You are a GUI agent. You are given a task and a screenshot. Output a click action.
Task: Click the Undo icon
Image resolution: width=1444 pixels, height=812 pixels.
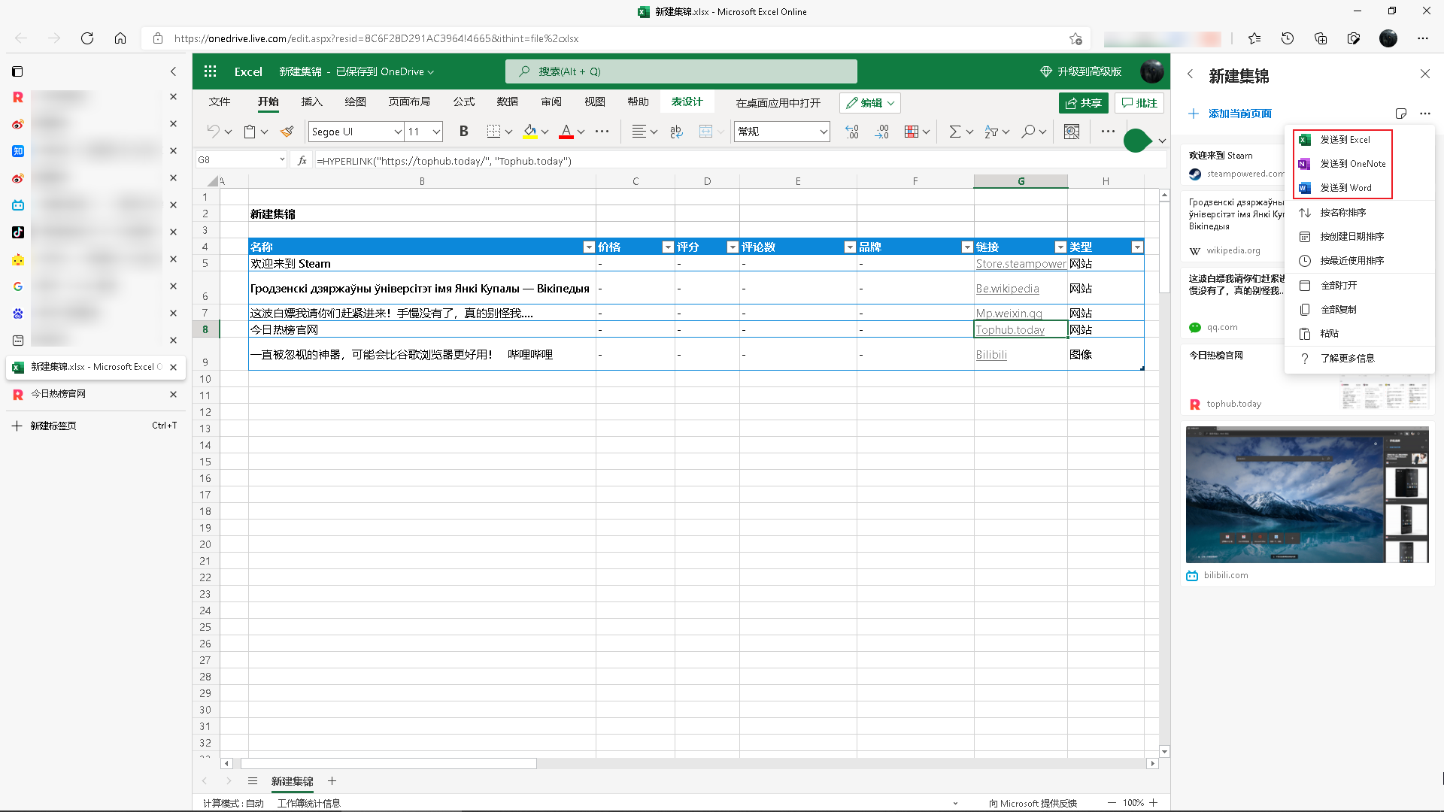(214, 132)
